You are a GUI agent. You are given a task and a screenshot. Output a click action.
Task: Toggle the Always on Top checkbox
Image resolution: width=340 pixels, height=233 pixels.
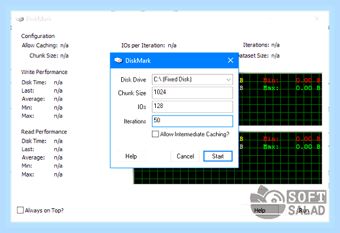point(20,210)
